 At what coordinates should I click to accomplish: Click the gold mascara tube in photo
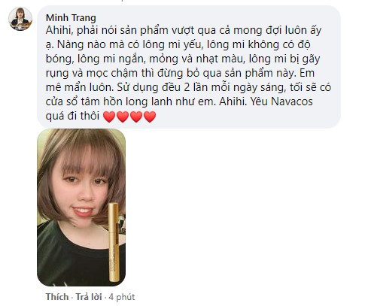pyautogui.click(x=114, y=242)
